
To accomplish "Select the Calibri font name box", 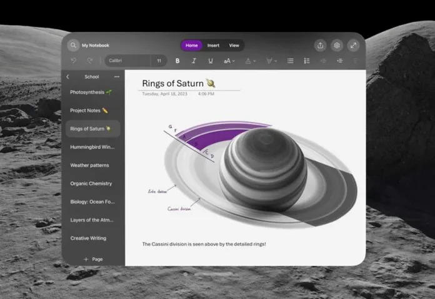I will pos(127,61).
